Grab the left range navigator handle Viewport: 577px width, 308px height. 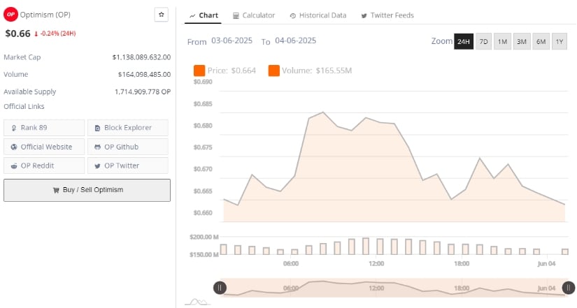click(220, 288)
